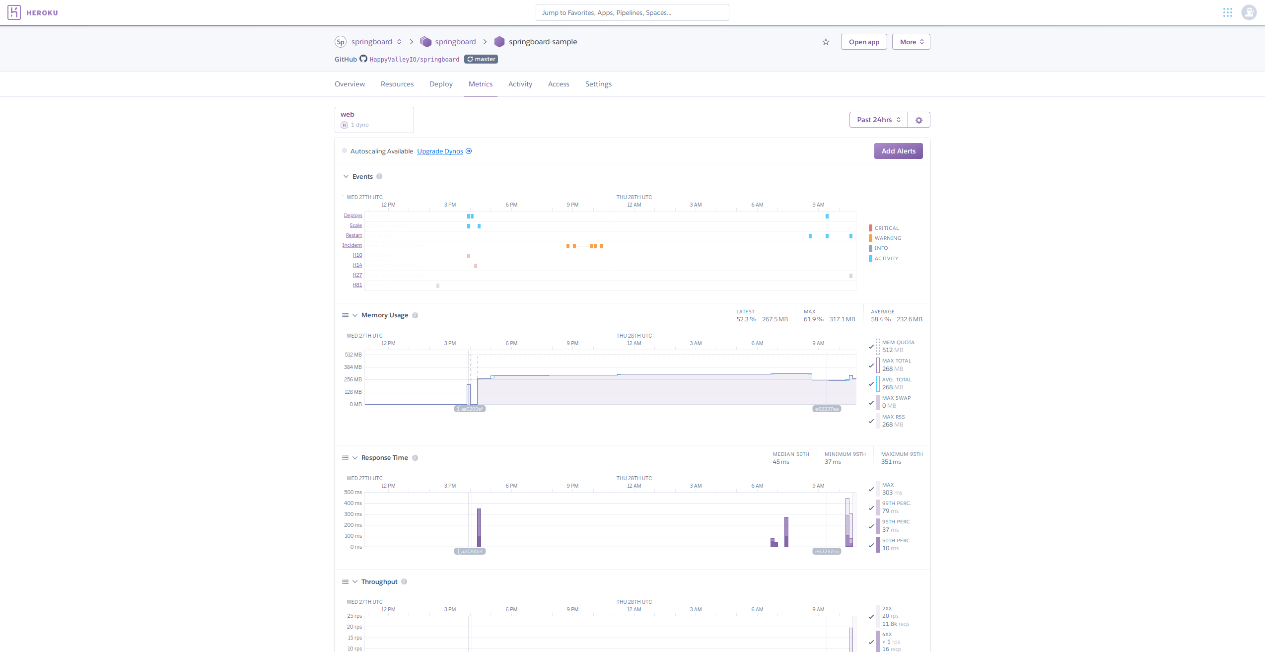Viewport: 1265px width, 652px height.
Task: Select the Metrics tab
Action: [481, 84]
